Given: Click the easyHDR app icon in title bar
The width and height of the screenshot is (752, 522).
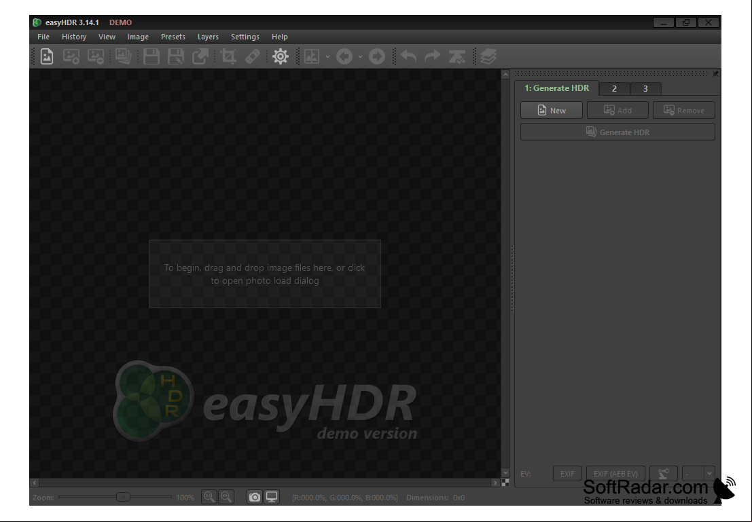Looking at the screenshot, I should point(37,22).
